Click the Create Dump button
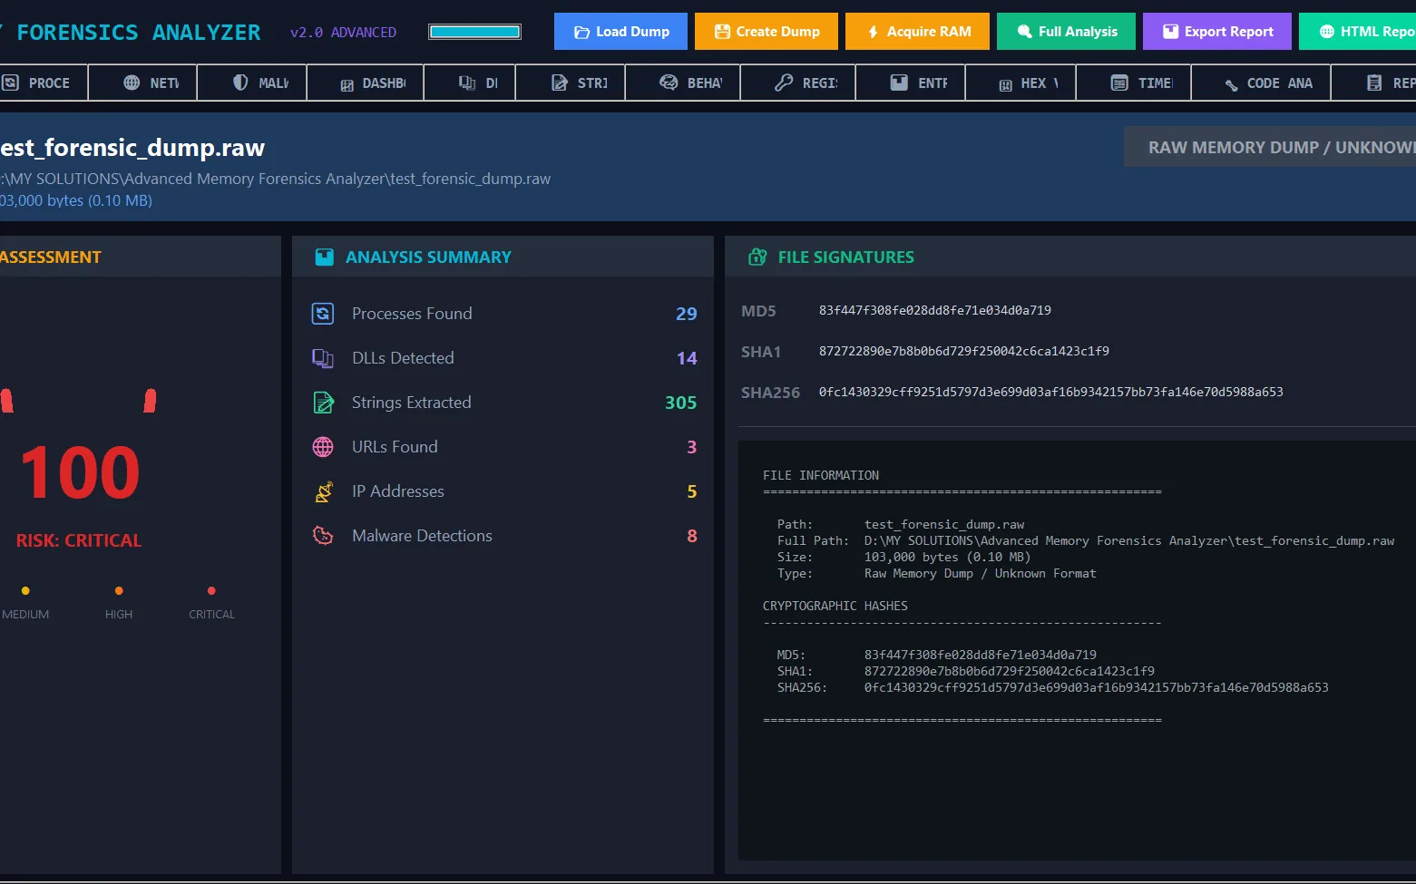1416x884 pixels. pyautogui.click(x=767, y=31)
